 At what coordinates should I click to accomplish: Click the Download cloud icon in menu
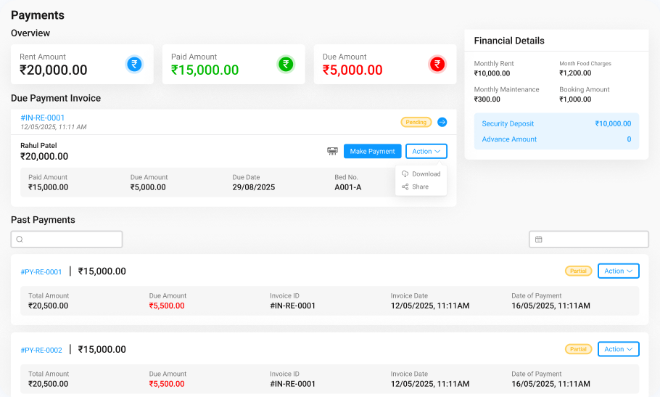point(405,174)
